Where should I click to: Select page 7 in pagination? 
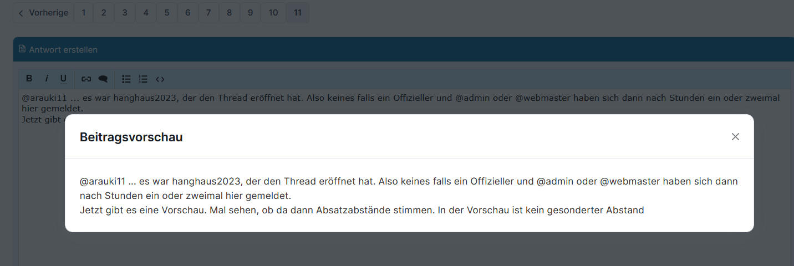[208, 13]
